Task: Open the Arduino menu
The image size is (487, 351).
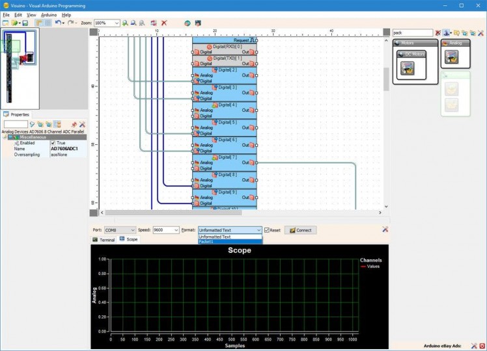Action: pyautogui.click(x=48, y=14)
